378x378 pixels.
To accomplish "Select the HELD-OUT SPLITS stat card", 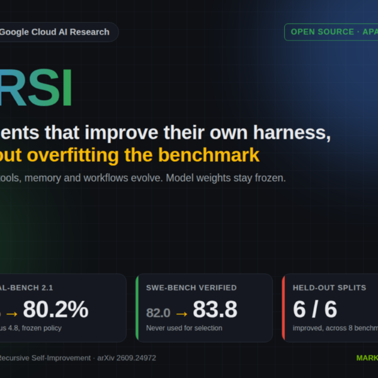I will coord(330,308).
